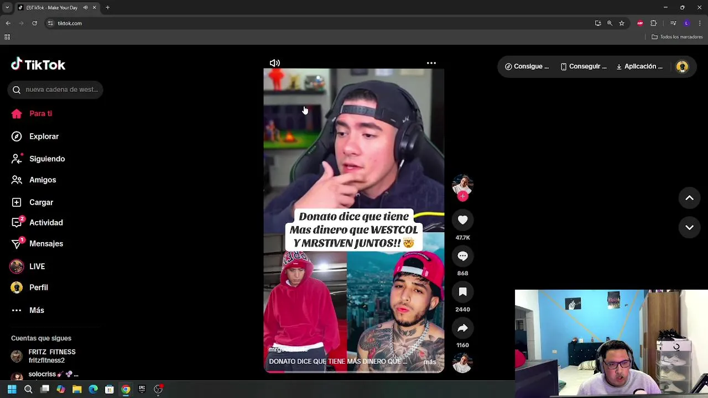Open Perfil in the sidebar
This screenshot has width=708, height=398.
[x=29, y=287]
